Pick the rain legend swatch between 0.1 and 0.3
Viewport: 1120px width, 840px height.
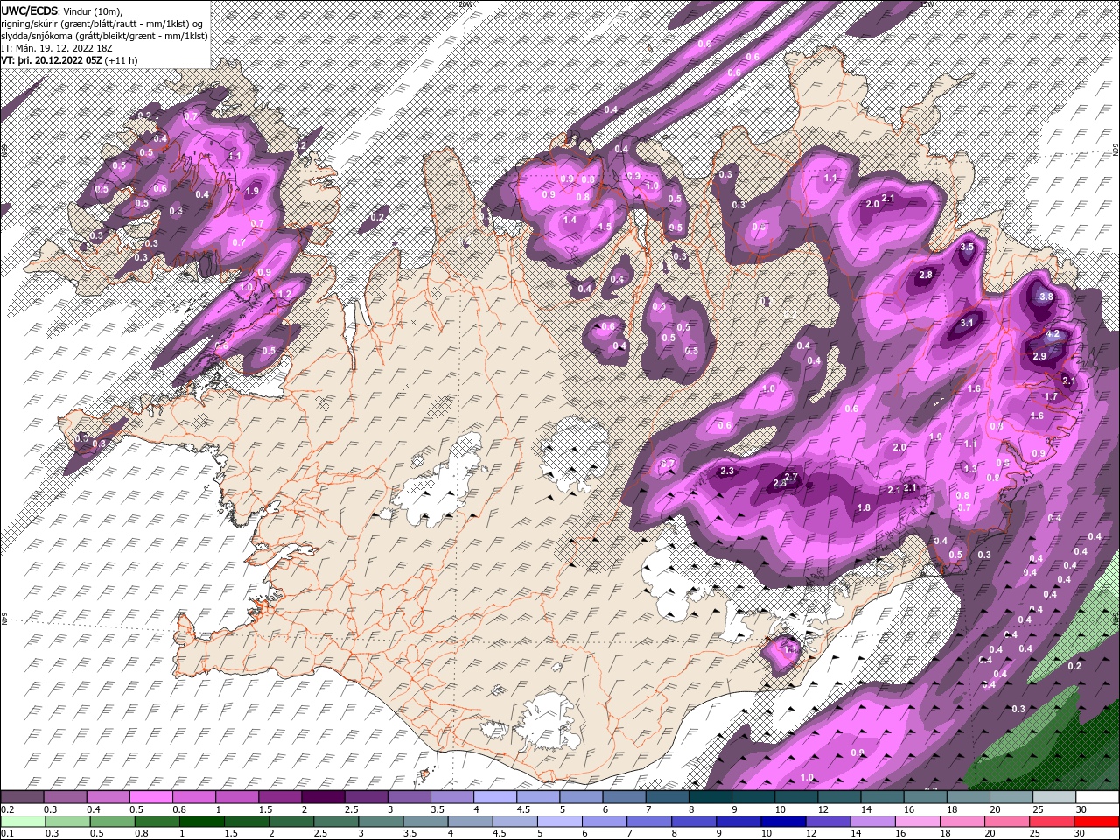pyautogui.click(x=22, y=821)
